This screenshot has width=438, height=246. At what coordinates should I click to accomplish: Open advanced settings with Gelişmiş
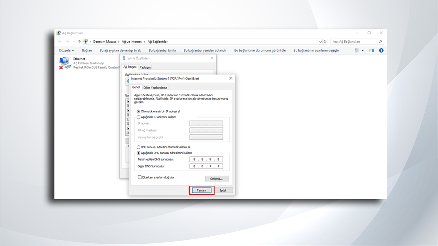point(217,179)
